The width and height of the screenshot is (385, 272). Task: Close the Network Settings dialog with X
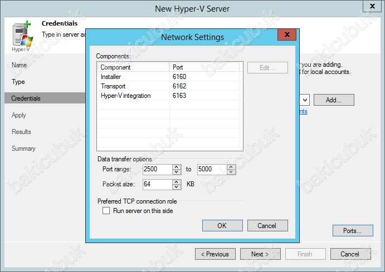click(287, 34)
